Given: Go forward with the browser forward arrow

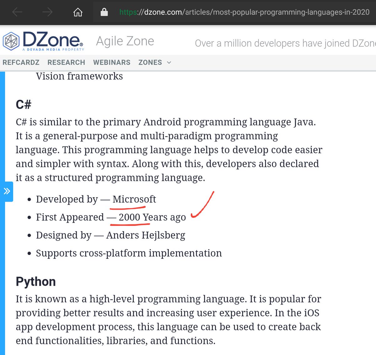Looking at the screenshot, I should [x=47, y=12].
